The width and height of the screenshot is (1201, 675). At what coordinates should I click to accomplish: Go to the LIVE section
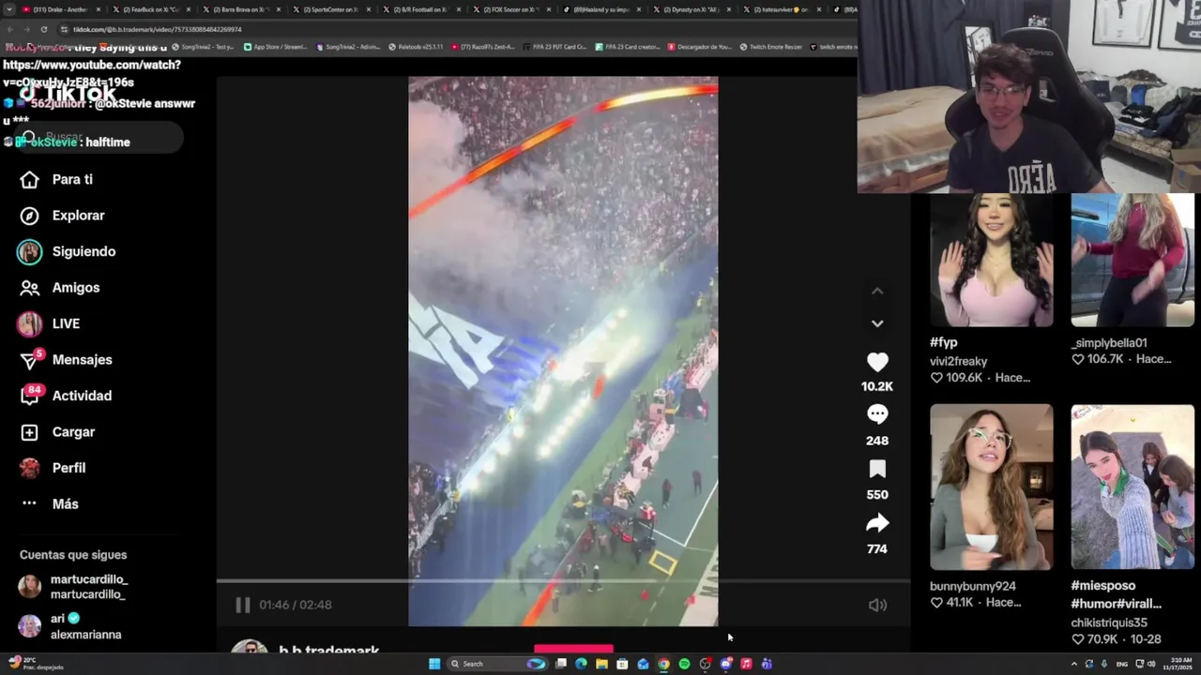[x=49, y=323]
